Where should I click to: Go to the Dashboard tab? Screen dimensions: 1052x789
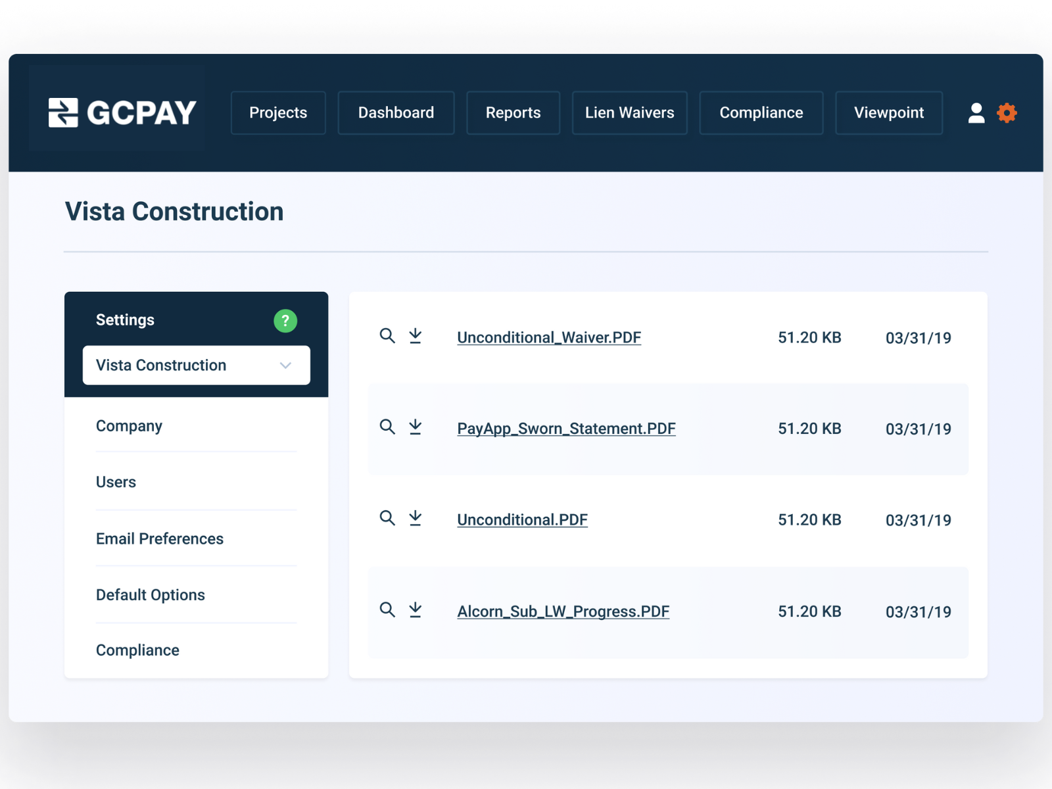point(396,113)
